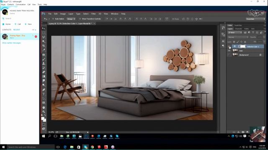Select the Spot Healing Brush tool

(44, 55)
